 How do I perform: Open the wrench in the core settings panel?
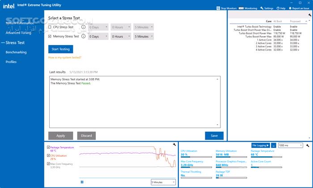pos(309,15)
